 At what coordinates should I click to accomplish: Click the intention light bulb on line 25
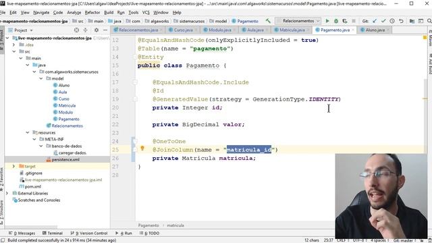click(x=142, y=148)
